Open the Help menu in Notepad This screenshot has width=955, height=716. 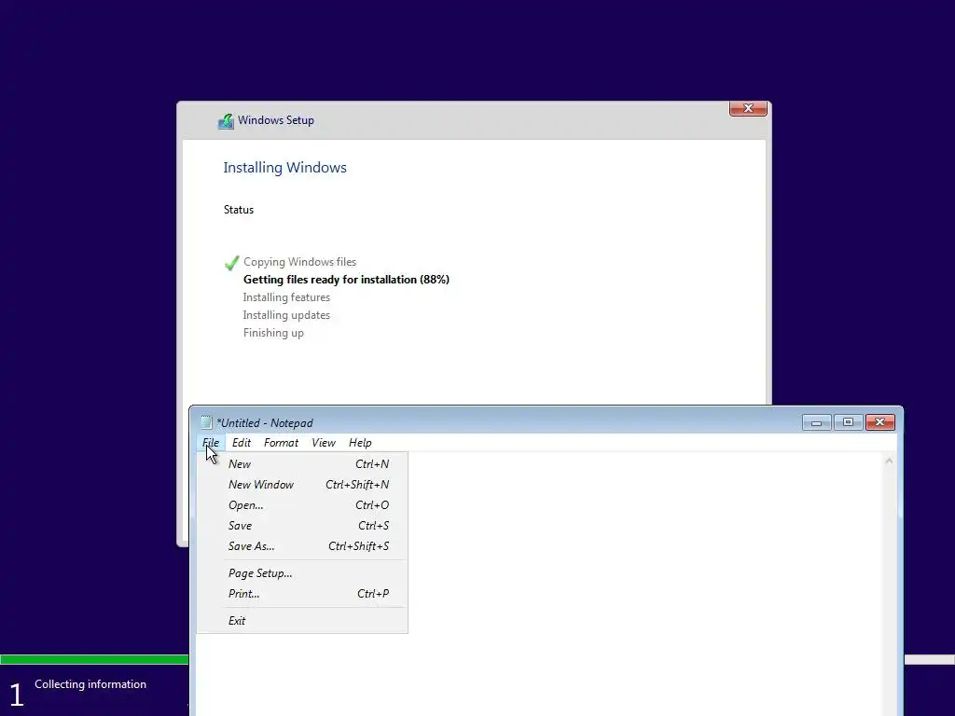(360, 443)
